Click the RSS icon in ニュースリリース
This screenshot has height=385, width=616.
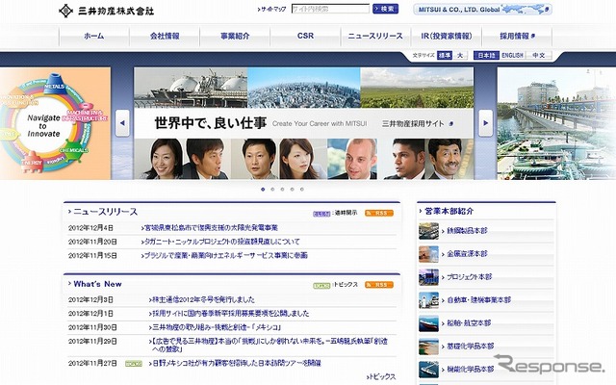378,214
